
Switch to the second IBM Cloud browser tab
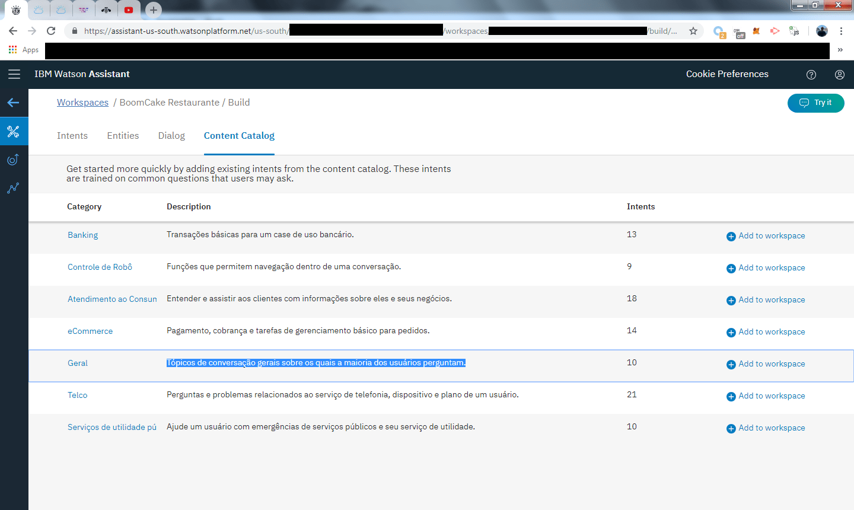61,9
